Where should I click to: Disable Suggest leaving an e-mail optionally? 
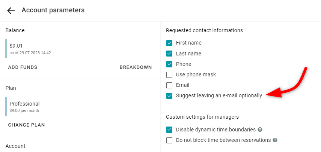169,96
